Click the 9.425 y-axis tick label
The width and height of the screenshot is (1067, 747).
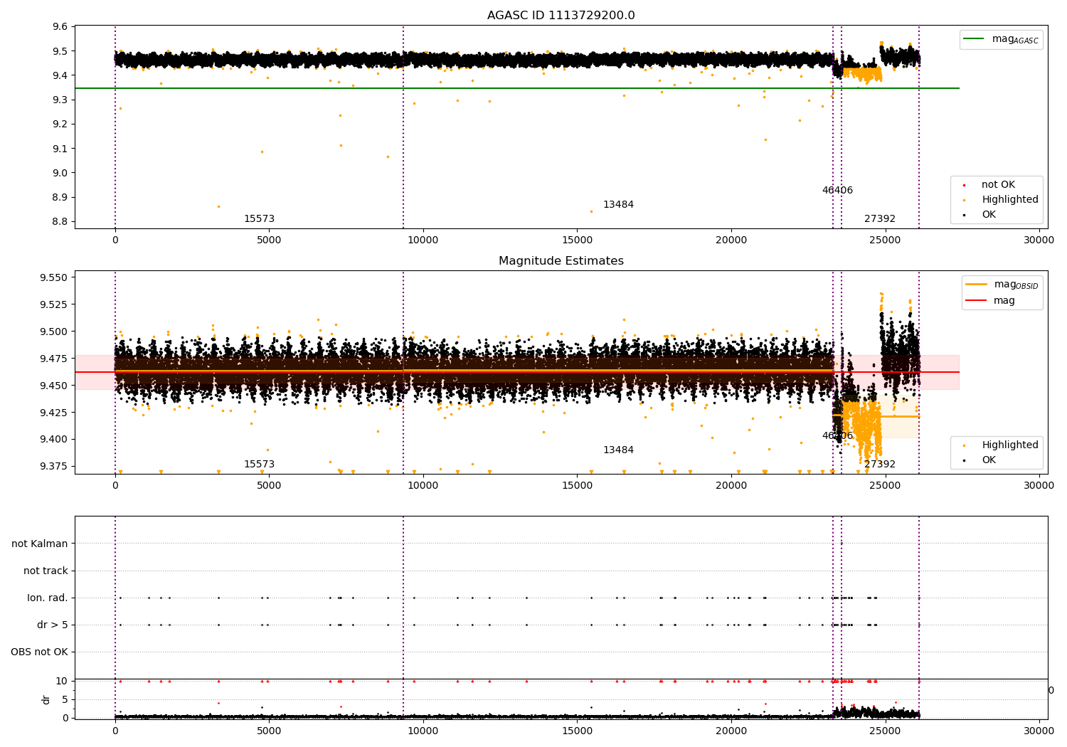[55, 413]
